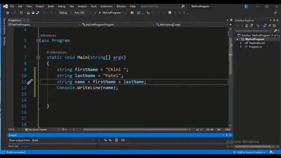Image resolution: width=281 pixels, height=158 pixels.
Task: Click the screwdriver quick actions icon on line 11
Action: (x=30, y=82)
